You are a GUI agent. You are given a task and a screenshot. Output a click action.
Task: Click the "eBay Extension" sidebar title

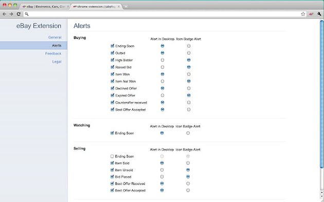[39, 26]
